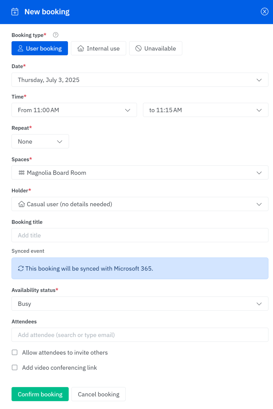Open the Booking type help icon
Image resolution: width=273 pixels, height=409 pixels.
[x=55, y=35]
